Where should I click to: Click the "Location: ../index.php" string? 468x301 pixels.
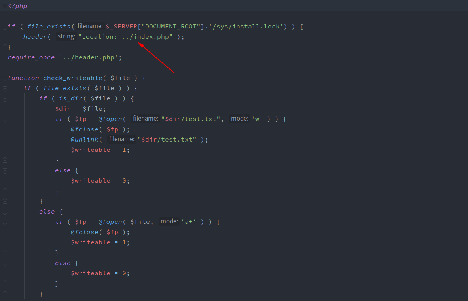tap(125, 37)
